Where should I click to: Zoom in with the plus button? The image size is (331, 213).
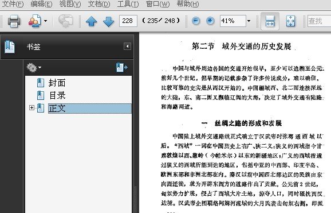210,21
